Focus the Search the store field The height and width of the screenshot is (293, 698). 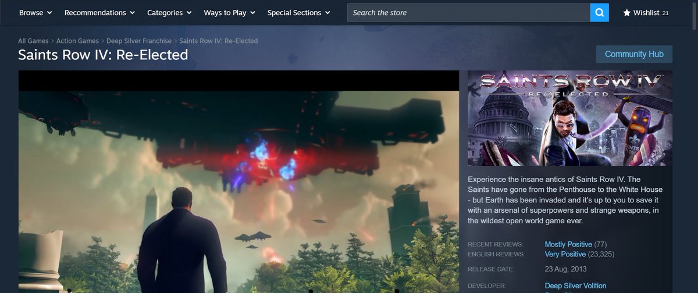tap(469, 12)
